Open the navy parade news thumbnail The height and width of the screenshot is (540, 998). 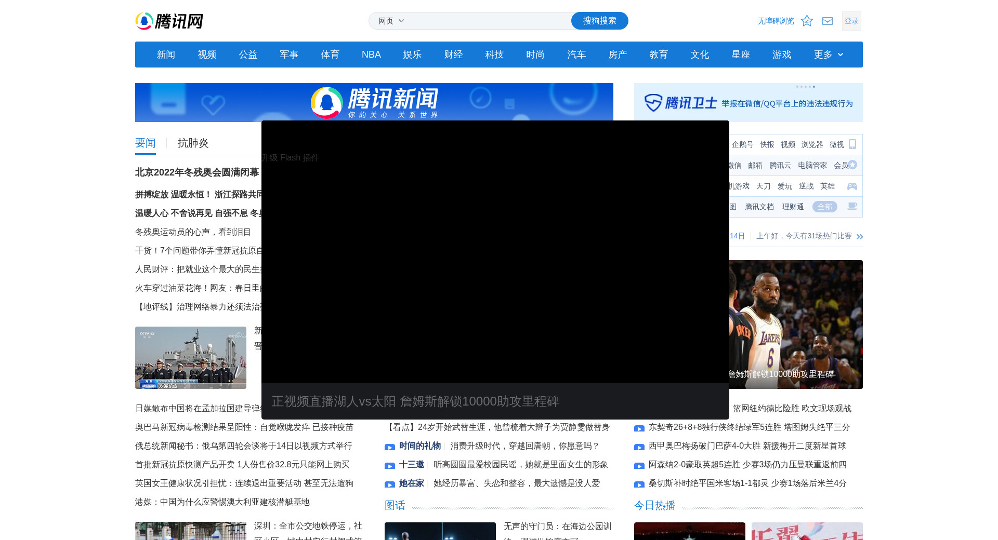(x=191, y=358)
